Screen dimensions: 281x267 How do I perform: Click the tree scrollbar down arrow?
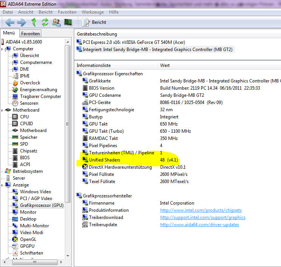68,256
